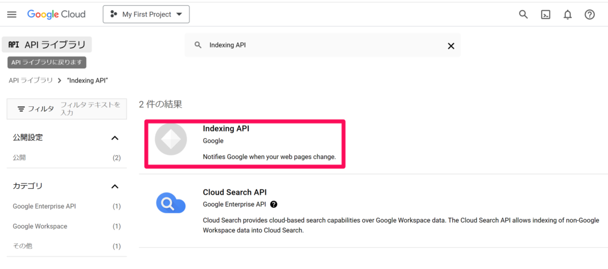Go to API ライブラリ breadcrumb link
608x269 pixels.
[x=31, y=81]
